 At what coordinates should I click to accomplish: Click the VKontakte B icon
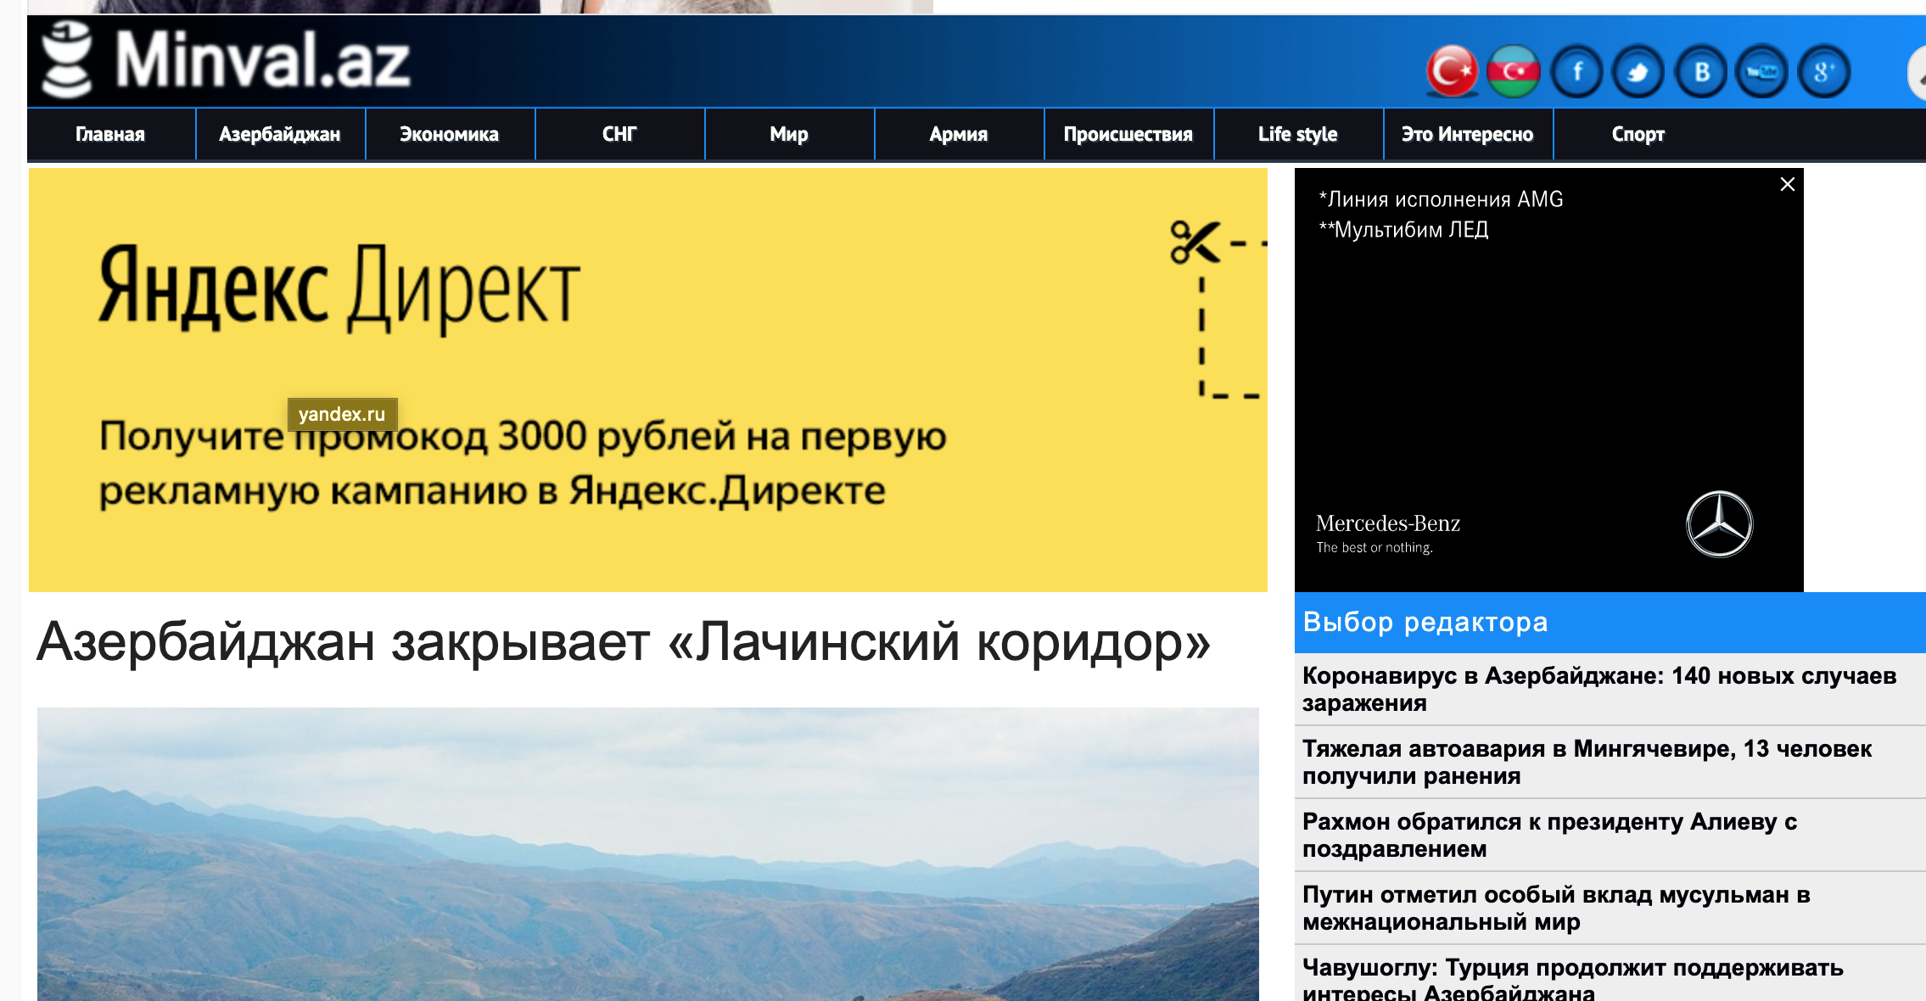tap(1700, 72)
